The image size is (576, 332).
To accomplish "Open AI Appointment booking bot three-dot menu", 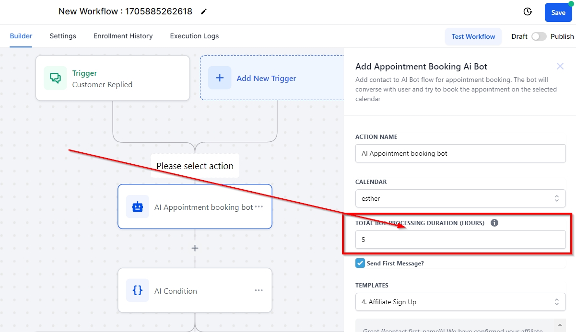I will (x=259, y=207).
